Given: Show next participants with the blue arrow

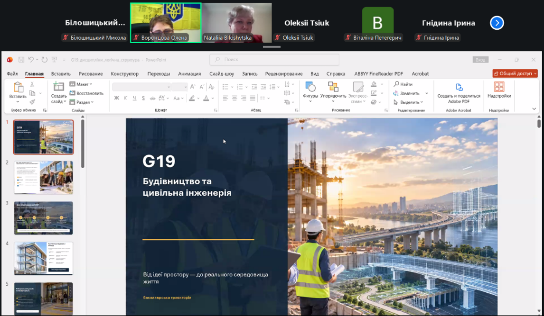Looking at the screenshot, I should [x=497, y=23].
